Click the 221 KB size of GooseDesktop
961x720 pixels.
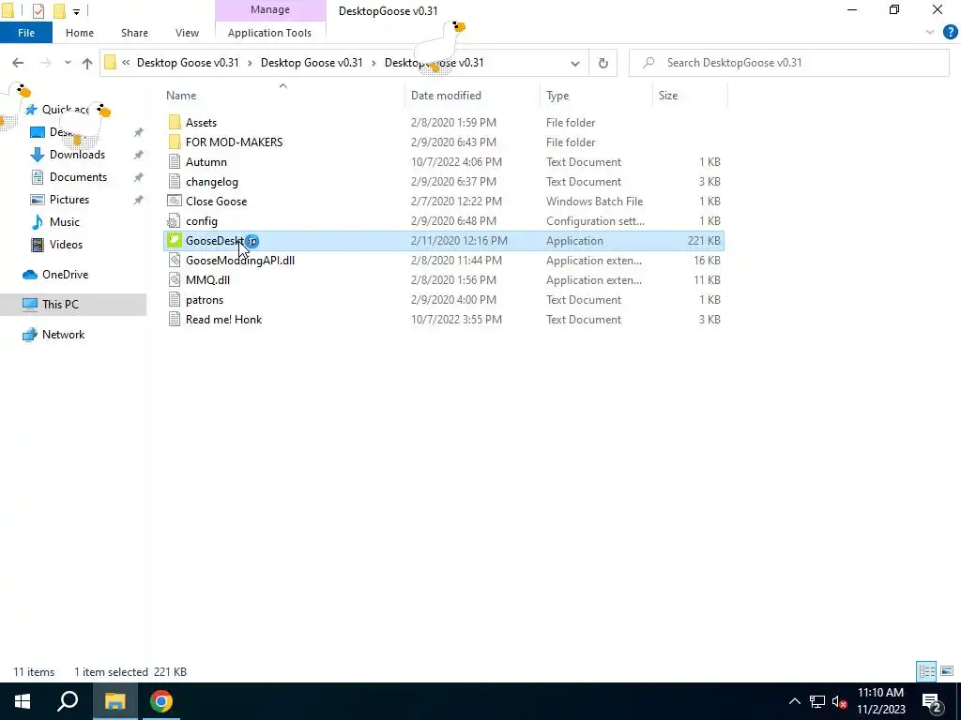coord(704,241)
